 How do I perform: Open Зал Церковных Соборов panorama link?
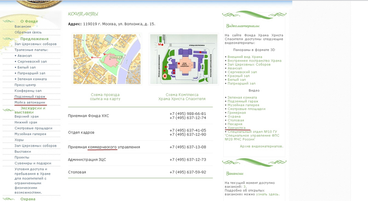pyautogui.click(x=249, y=64)
